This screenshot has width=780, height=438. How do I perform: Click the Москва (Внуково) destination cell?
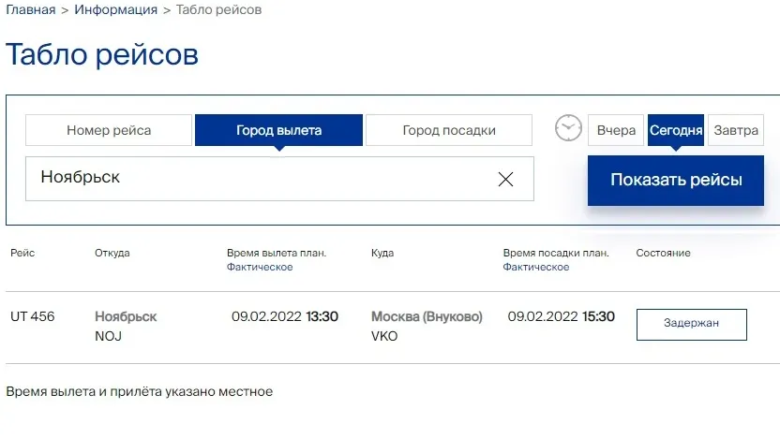point(427,316)
